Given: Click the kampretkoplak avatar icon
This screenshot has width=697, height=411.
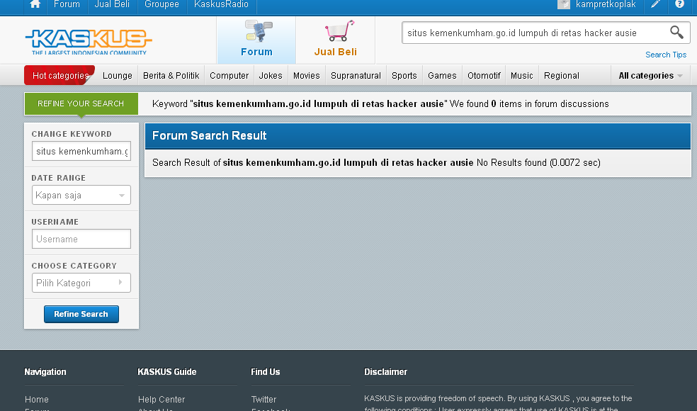Looking at the screenshot, I should tap(563, 5).
